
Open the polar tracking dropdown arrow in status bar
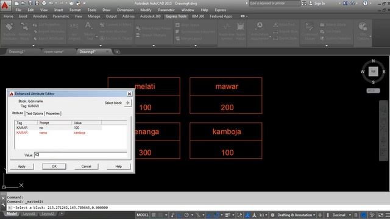192,215
